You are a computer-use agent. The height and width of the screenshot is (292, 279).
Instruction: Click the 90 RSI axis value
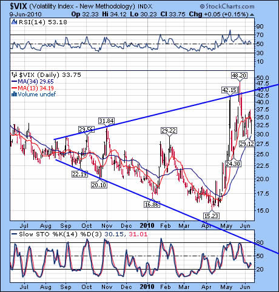[x=260, y=26]
